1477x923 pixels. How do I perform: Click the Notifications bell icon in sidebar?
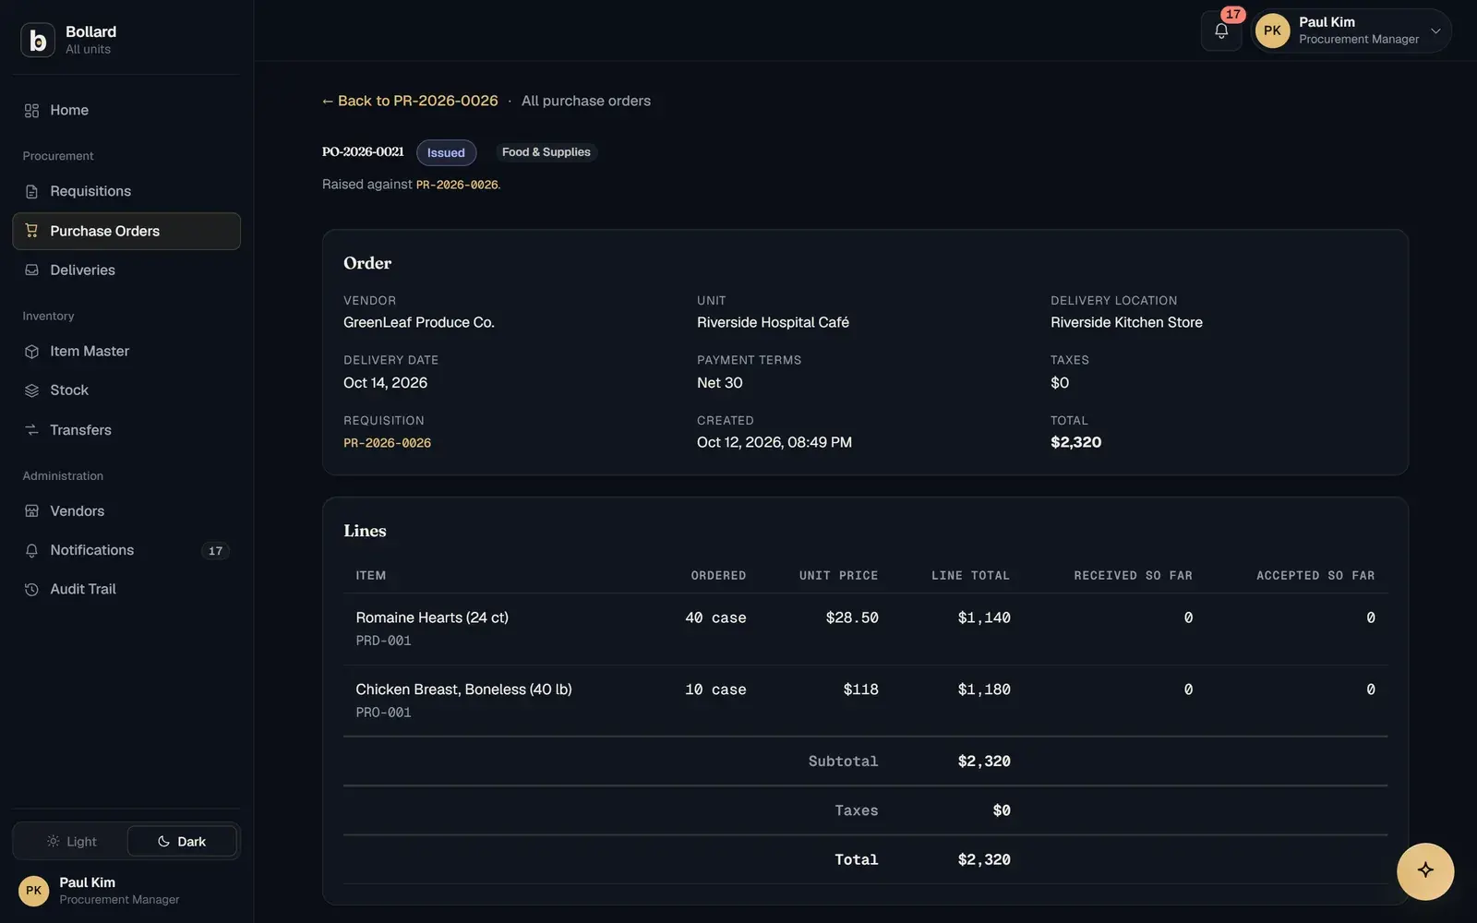31,550
